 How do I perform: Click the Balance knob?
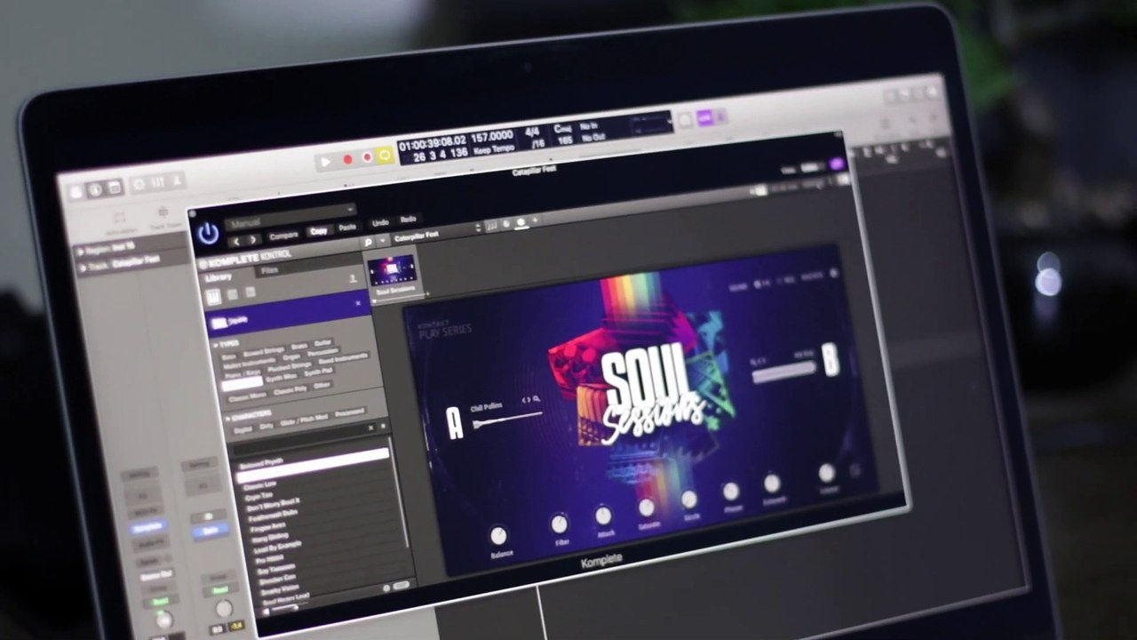(x=499, y=535)
